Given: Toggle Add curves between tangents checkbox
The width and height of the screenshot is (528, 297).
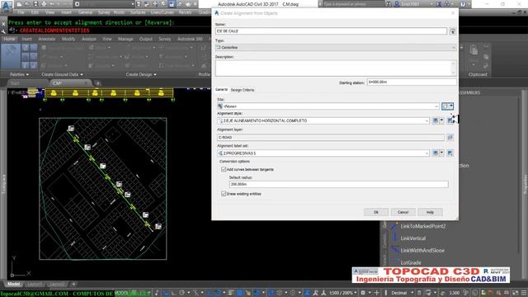Looking at the screenshot, I should click(224, 169).
